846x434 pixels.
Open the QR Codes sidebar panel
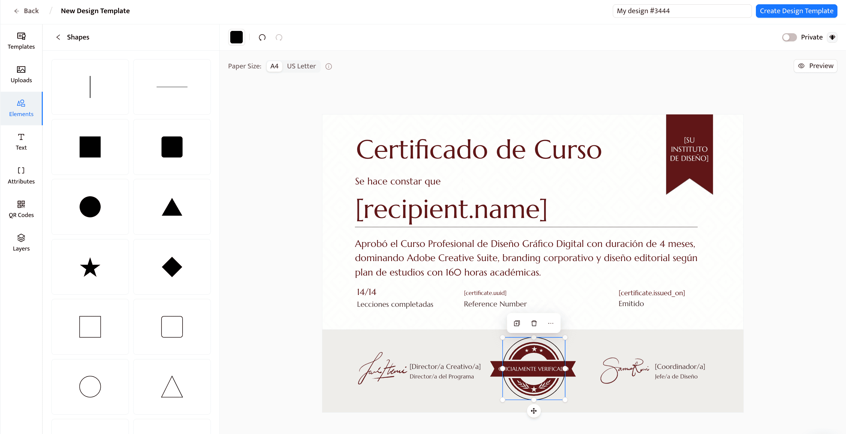point(21,209)
